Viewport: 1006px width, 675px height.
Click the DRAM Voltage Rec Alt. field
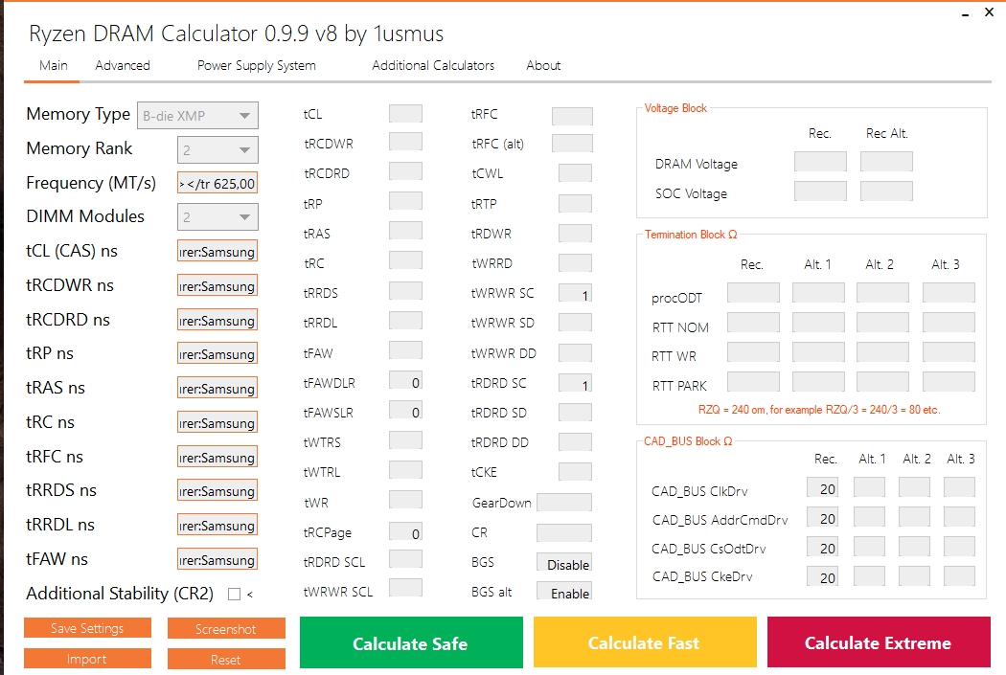[x=886, y=162]
